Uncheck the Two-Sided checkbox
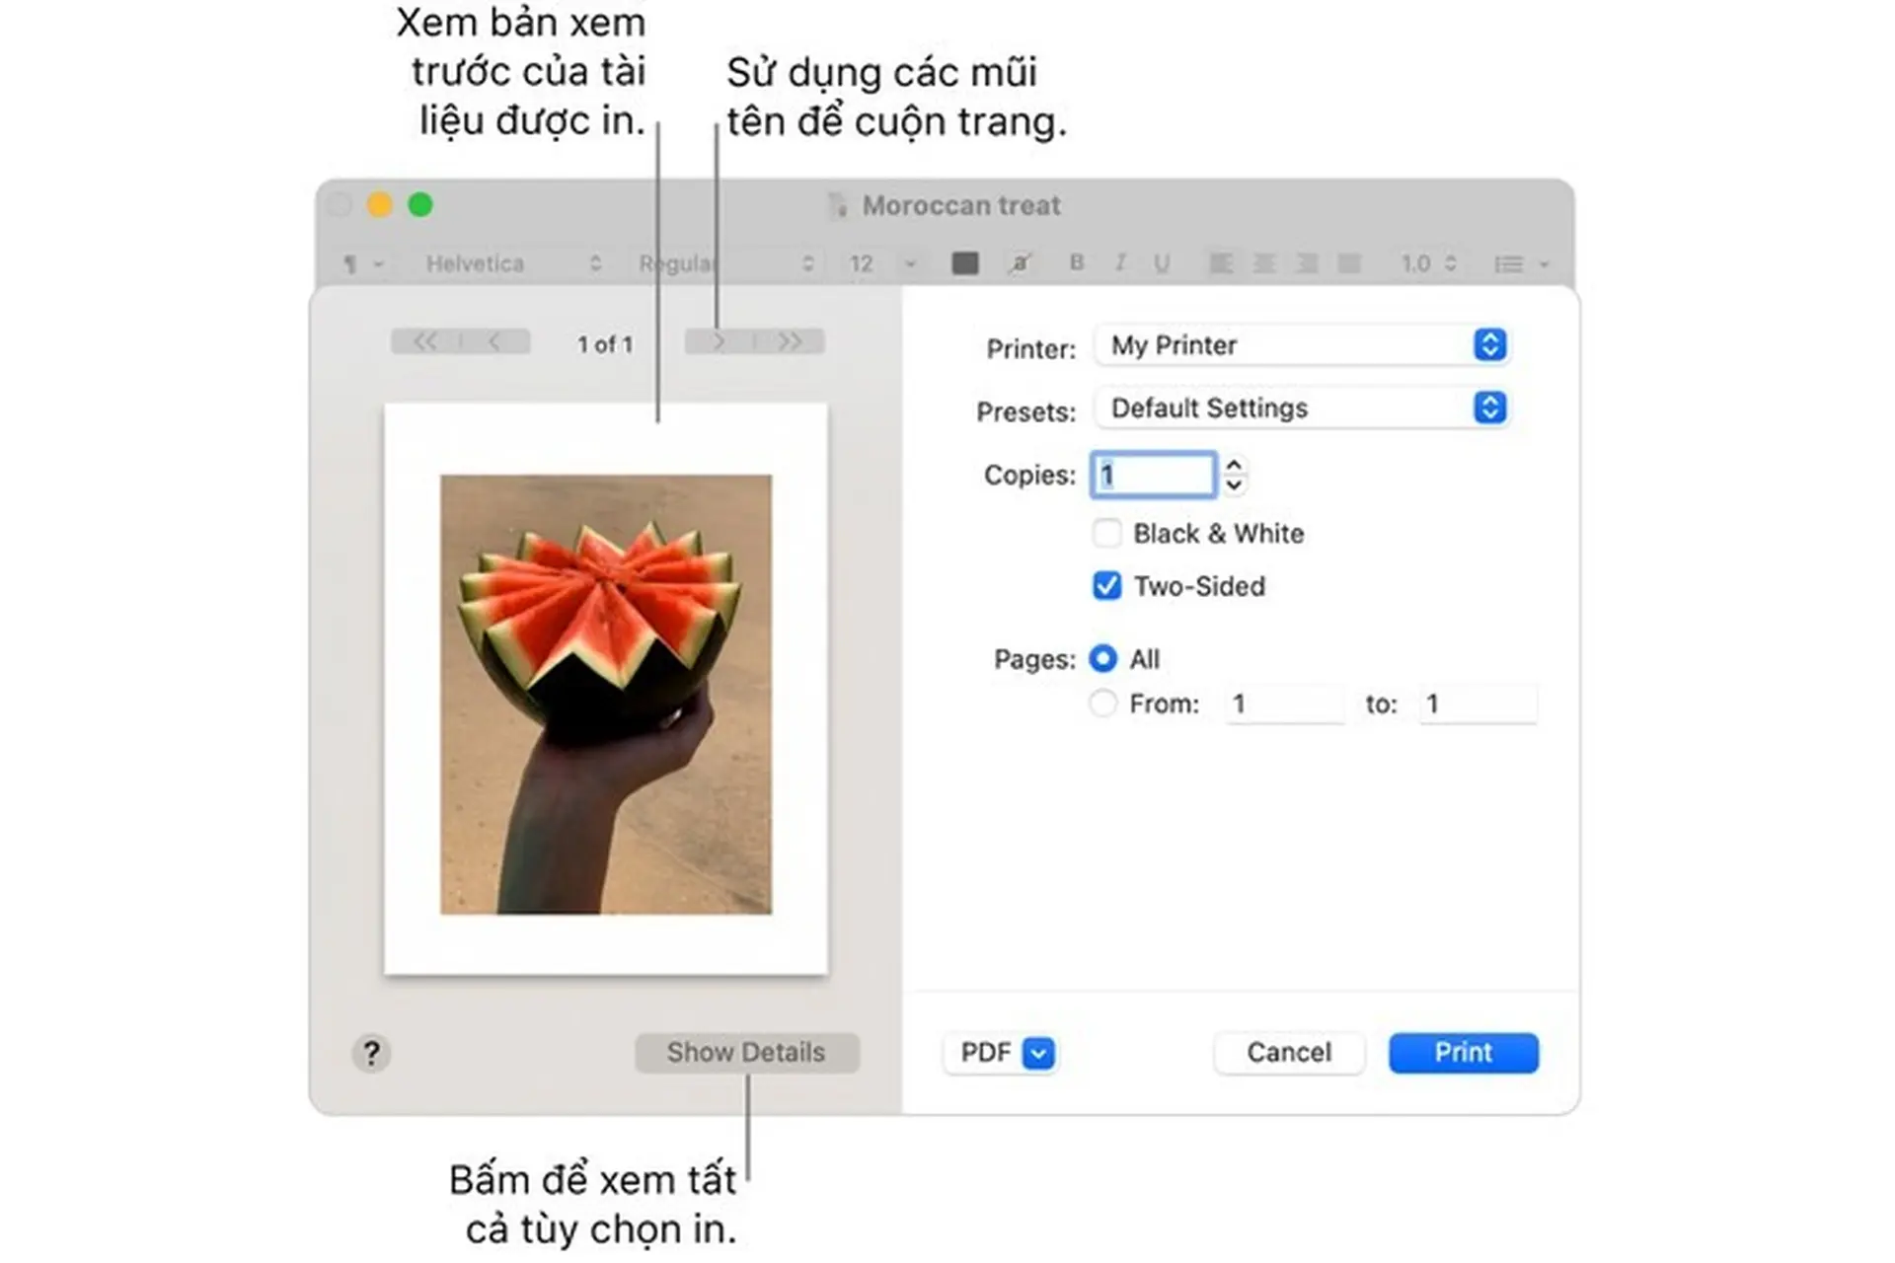Viewport: 1895px width, 1263px height. [x=1106, y=585]
